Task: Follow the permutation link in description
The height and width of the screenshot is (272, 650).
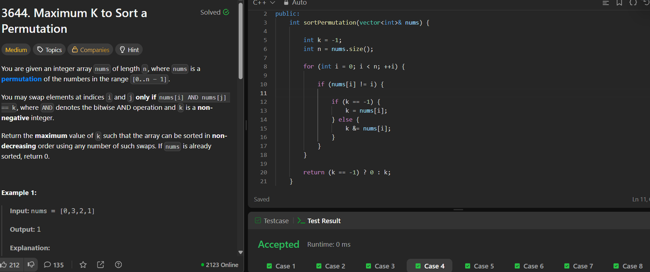Action: pyautogui.click(x=22, y=79)
